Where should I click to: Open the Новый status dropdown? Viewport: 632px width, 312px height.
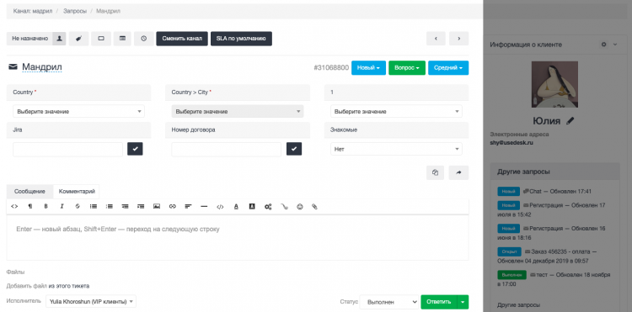[369, 68]
